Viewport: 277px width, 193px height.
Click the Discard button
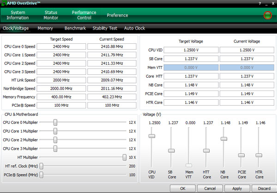[264, 188]
